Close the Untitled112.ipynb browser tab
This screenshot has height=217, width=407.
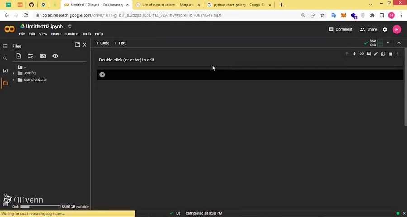pos(127,5)
